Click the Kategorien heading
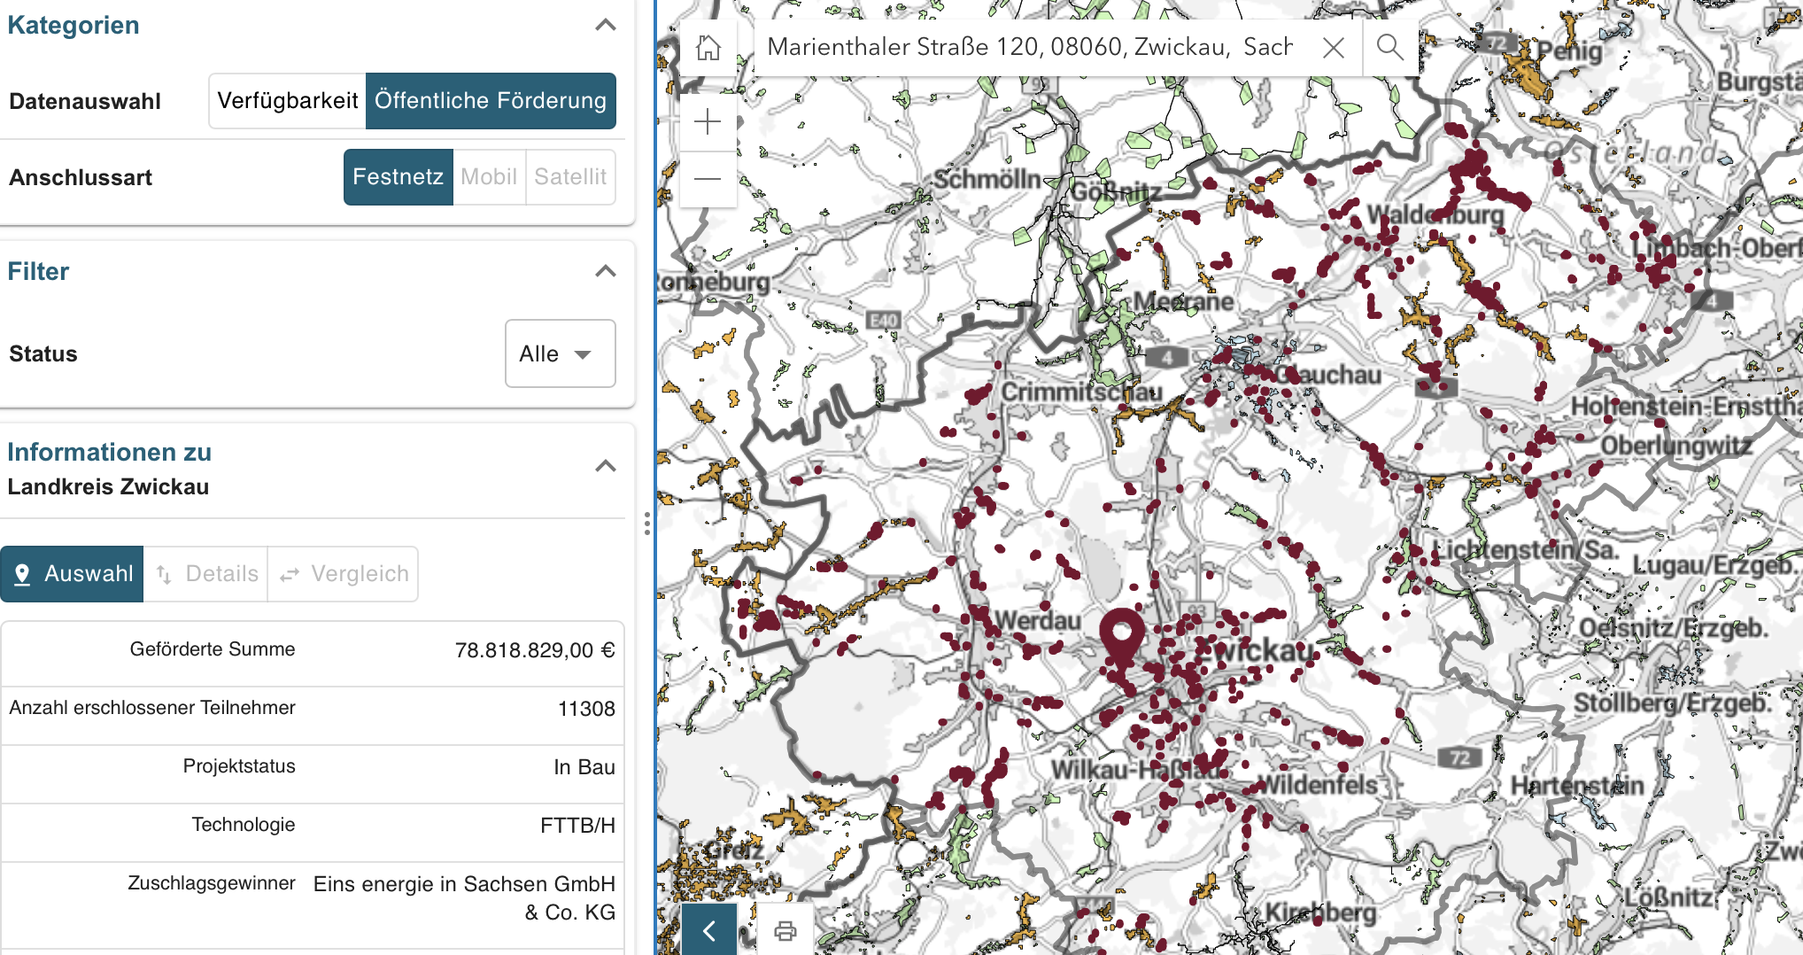The height and width of the screenshot is (955, 1803). (x=74, y=25)
